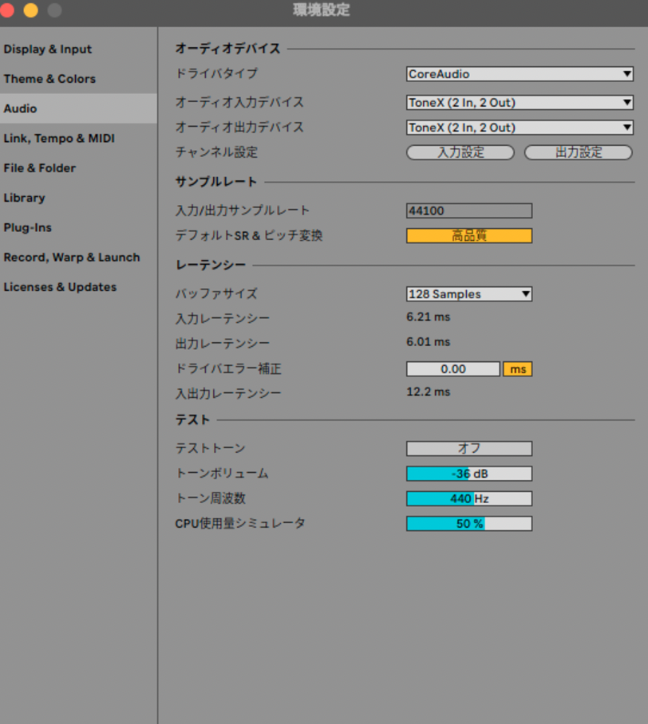Toggle the 高品質 high quality button
Image resolution: width=648 pixels, height=724 pixels.
pos(468,236)
